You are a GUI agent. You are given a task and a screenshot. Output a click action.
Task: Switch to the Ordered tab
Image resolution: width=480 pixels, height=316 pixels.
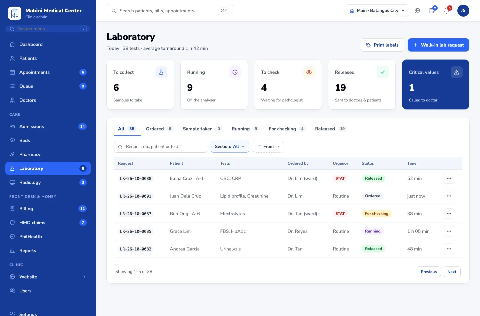click(159, 129)
